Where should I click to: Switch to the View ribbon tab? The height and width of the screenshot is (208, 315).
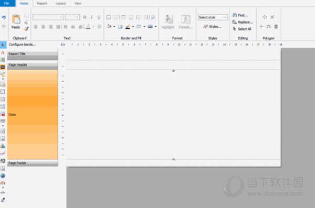click(x=78, y=4)
